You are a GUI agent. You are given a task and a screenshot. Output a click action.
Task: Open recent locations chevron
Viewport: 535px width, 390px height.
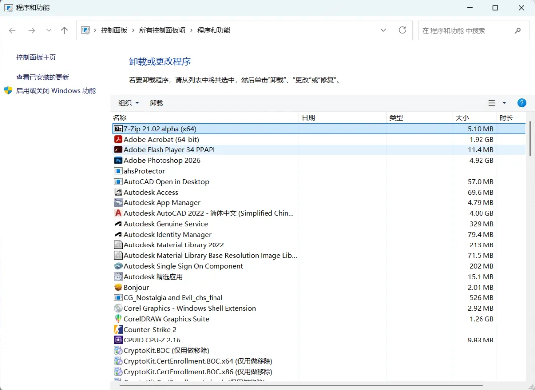(x=49, y=30)
